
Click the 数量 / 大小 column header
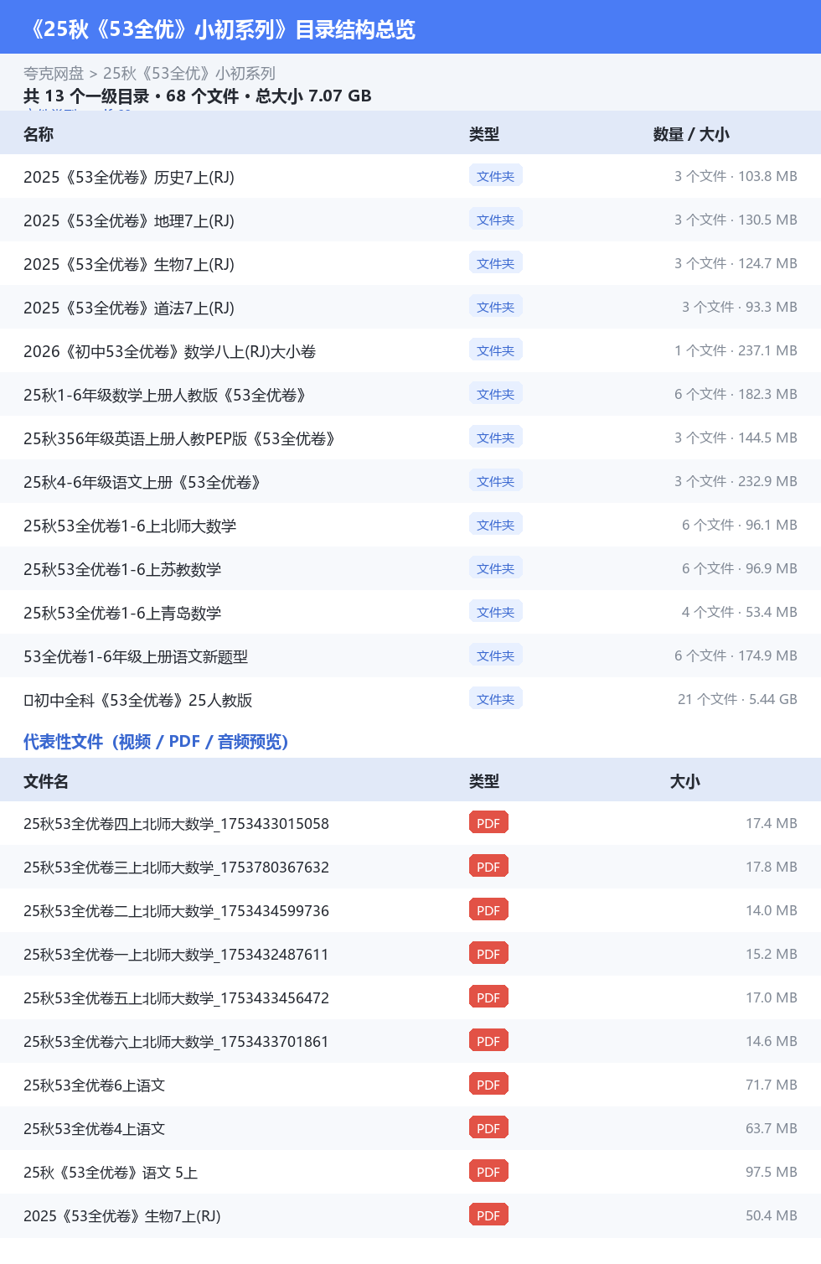691,134
